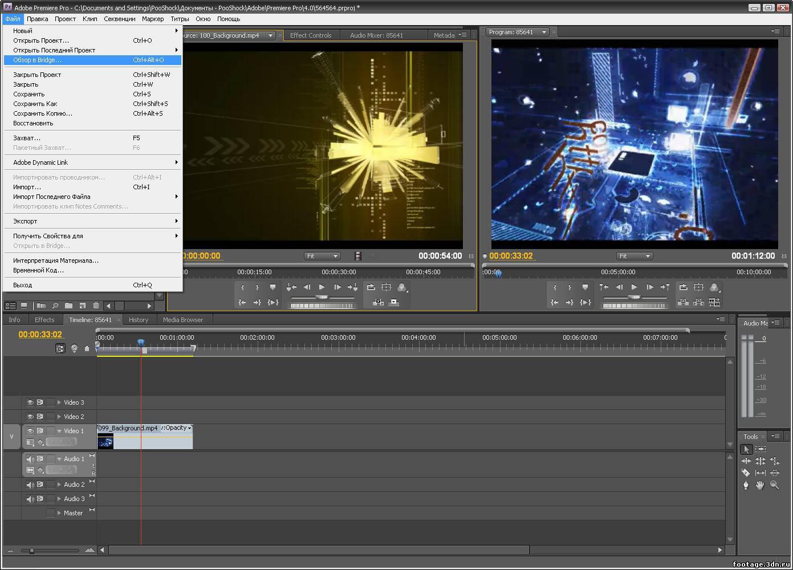Choose the Rolling Edit tool
This screenshot has width=793, height=570.
click(x=761, y=461)
